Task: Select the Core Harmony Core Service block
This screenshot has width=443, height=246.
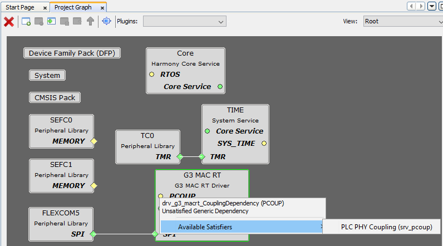Action: click(x=185, y=71)
